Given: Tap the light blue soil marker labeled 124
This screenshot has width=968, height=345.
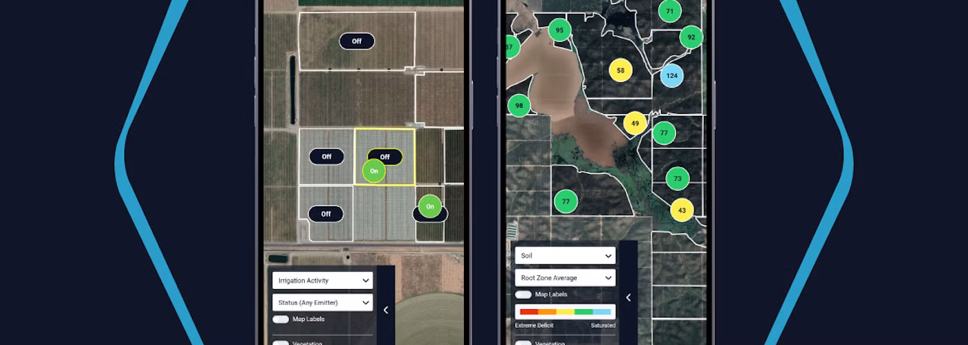Looking at the screenshot, I should 671,75.
